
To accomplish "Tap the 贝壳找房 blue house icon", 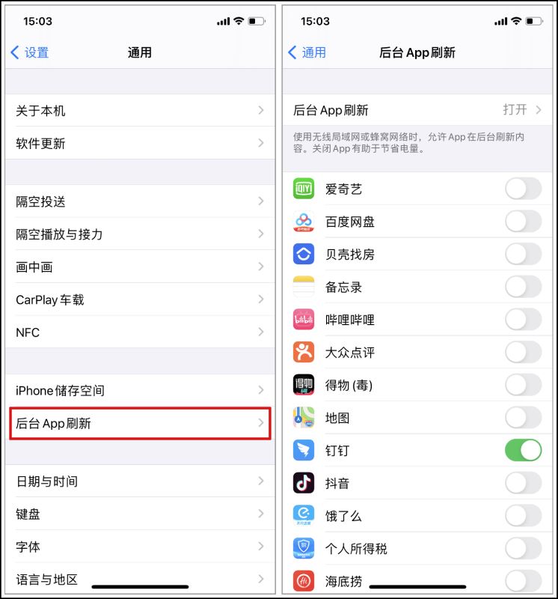I will 304,254.
